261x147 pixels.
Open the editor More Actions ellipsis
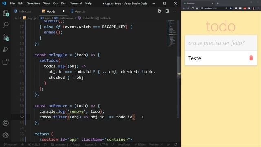(175, 11)
